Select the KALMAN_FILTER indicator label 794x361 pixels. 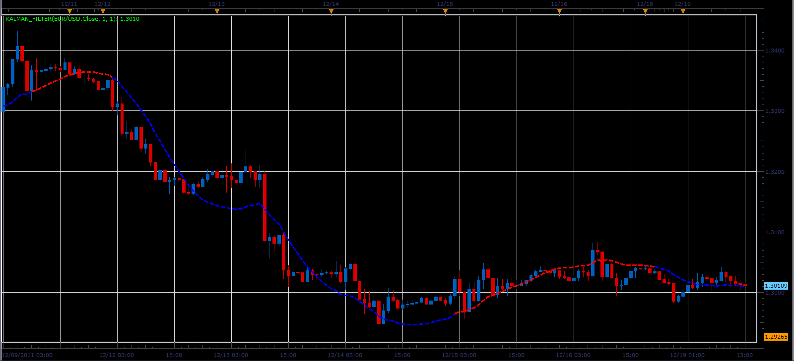(72, 19)
